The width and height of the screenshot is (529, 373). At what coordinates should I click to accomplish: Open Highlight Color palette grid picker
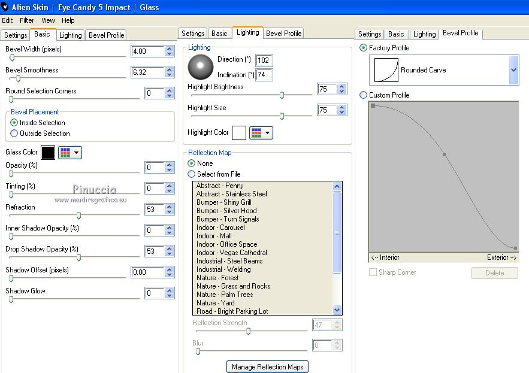[x=261, y=133]
